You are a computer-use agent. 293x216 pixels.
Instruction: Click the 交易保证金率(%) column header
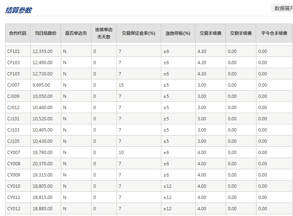tap(139, 33)
